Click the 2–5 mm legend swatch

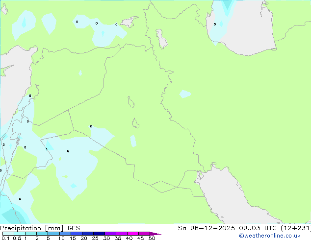click(x=42, y=234)
